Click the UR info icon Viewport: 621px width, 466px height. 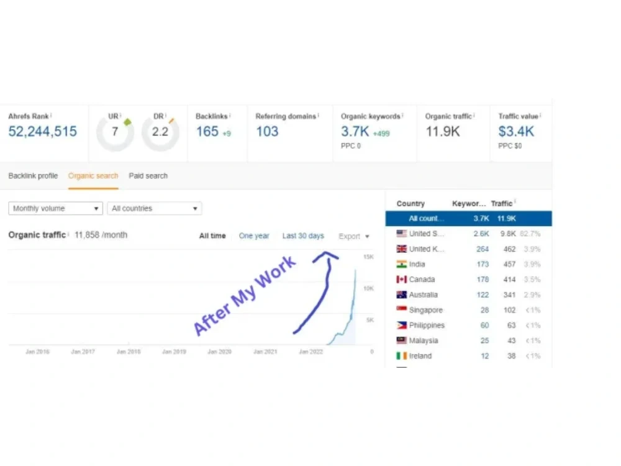pyautogui.click(x=121, y=114)
